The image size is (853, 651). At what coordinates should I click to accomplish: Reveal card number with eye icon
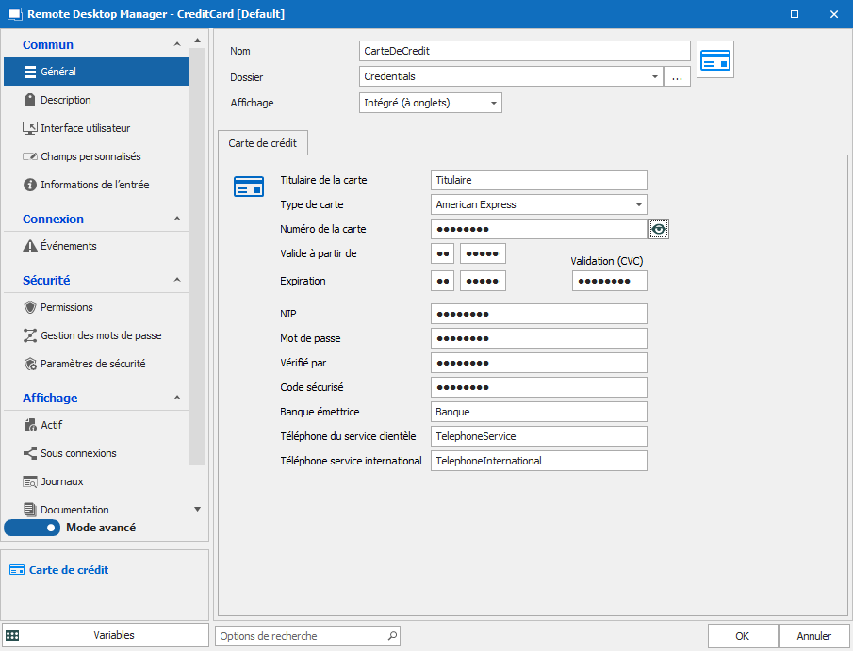click(x=659, y=229)
